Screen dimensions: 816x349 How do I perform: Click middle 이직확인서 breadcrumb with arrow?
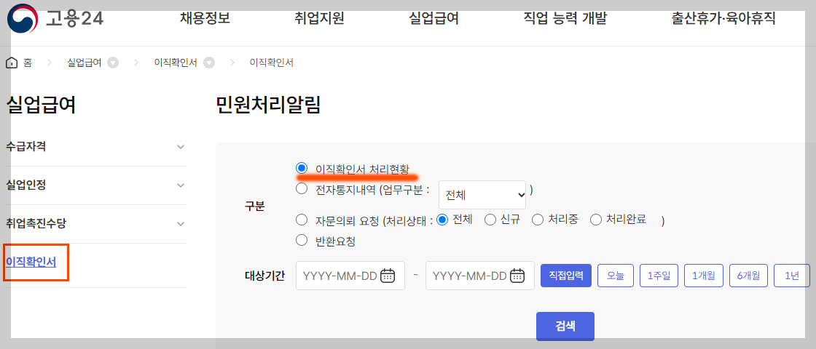click(176, 63)
